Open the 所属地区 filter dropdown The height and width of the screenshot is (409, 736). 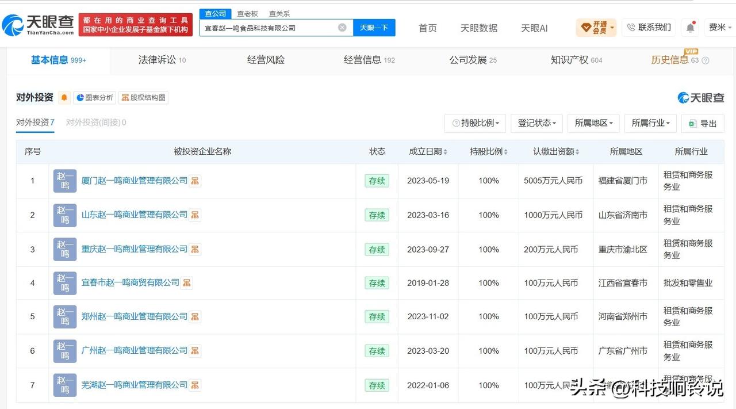pyautogui.click(x=593, y=123)
